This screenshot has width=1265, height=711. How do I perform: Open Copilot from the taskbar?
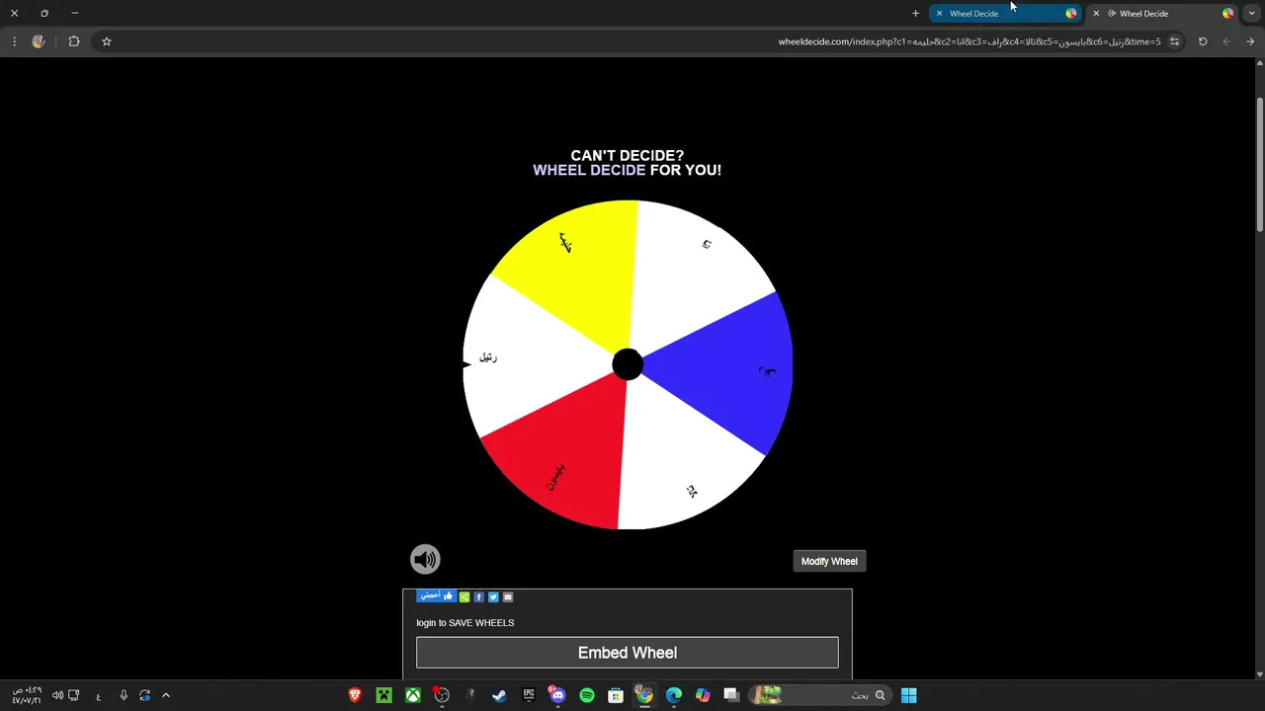click(703, 695)
